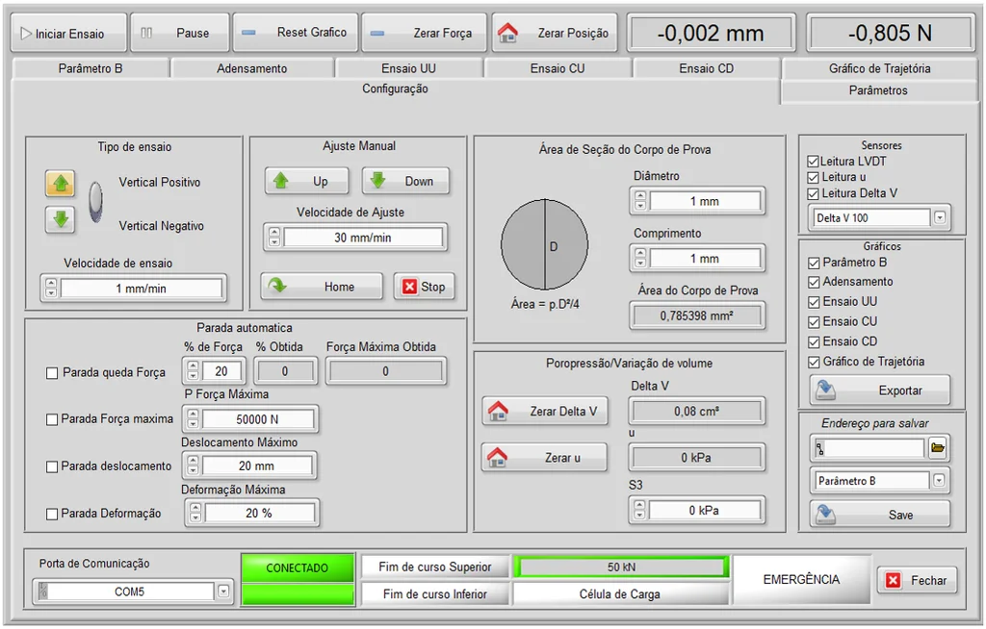Uncheck Leitura u sensor checkbox
Screen dimensions: 986x629
click(813, 178)
